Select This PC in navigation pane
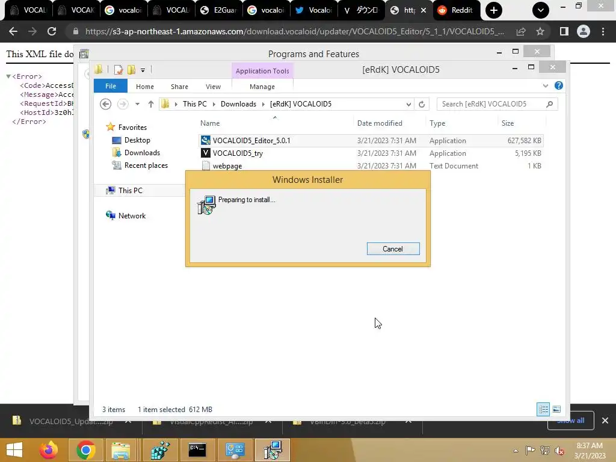This screenshot has width=616, height=462. coord(131,191)
